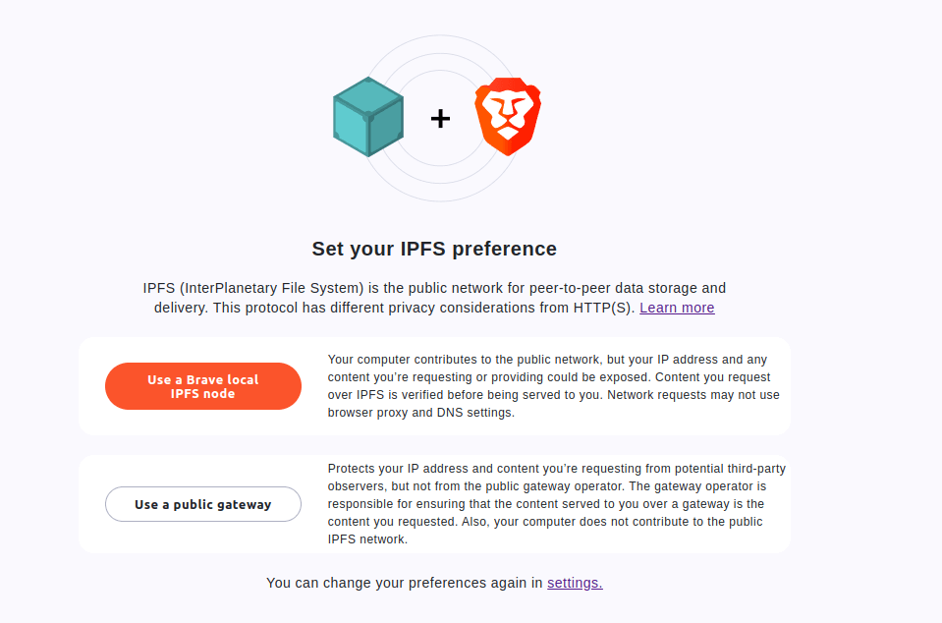Image resolution: width=942 pixels, height=623 pixels.
Task: Click the teal IPFS cube icon
Action: pyautogui.click(x=368, y=117)
